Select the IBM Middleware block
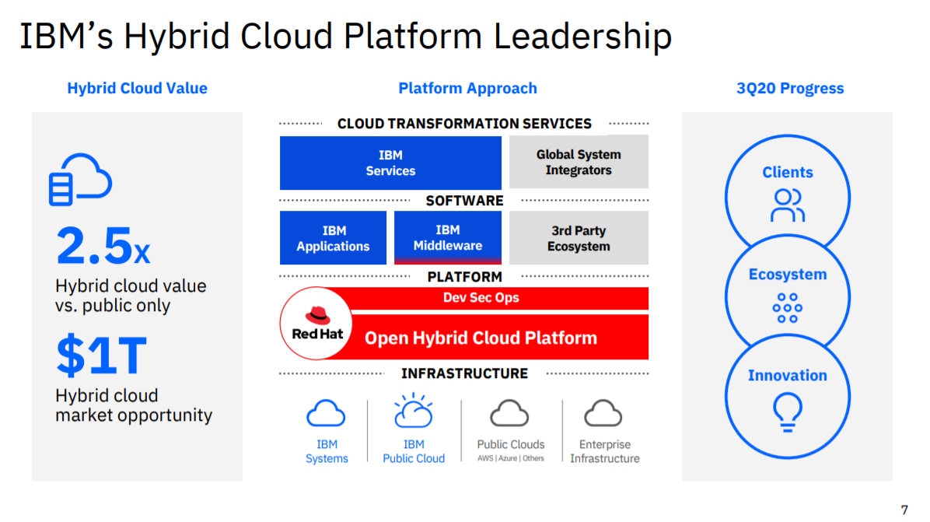Image resolution: width=930 pixels, height=522 pixels. [448, 238]
